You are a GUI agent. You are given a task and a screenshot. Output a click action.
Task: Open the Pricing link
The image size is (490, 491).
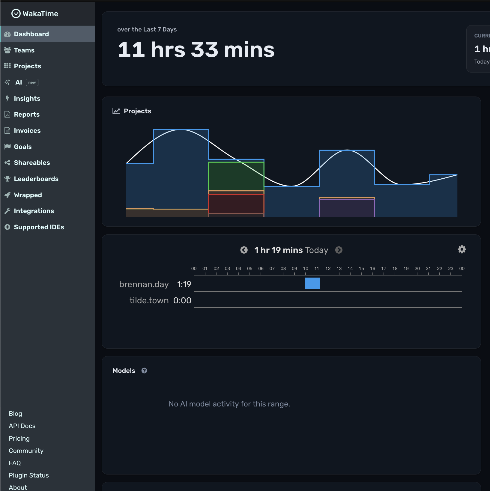tap(19, 438)
